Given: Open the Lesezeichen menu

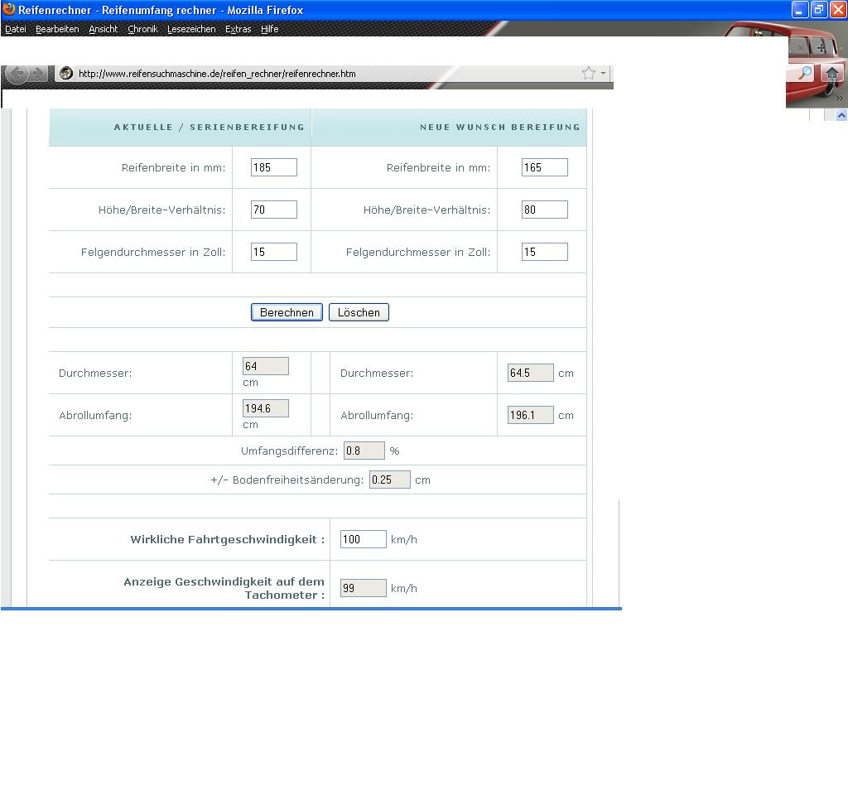Looking at the screenshot, I should 190,29.
